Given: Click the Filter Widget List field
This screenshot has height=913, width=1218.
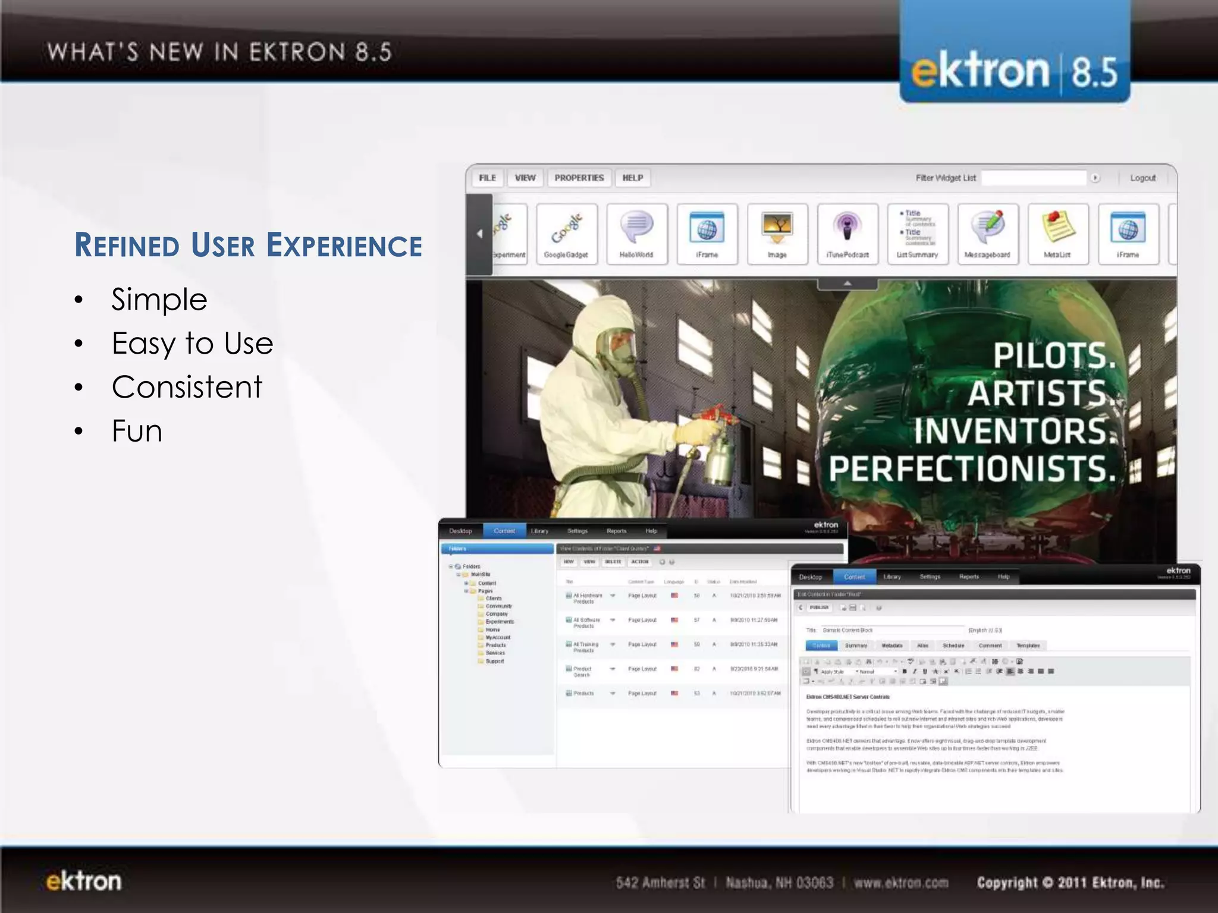Looking at the screenshot, I should click(x=1034, y=178).
